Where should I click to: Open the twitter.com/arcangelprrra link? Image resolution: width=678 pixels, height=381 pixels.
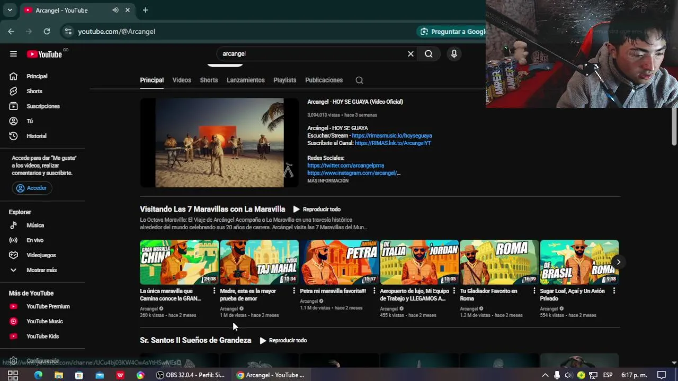(345, 166)
